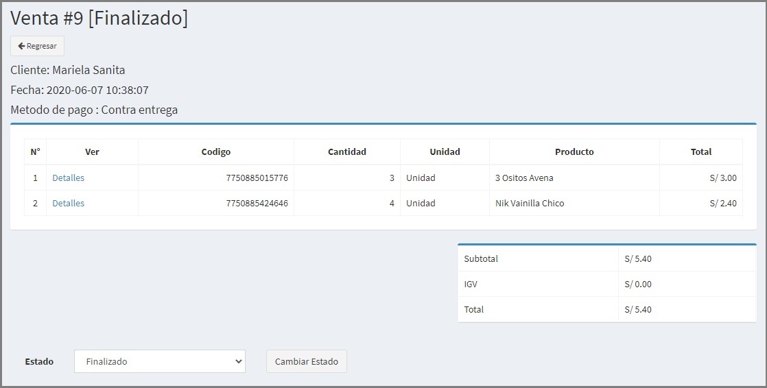
Task: Click product code 7750885424646 cell
Action: (x=215, y=204)
